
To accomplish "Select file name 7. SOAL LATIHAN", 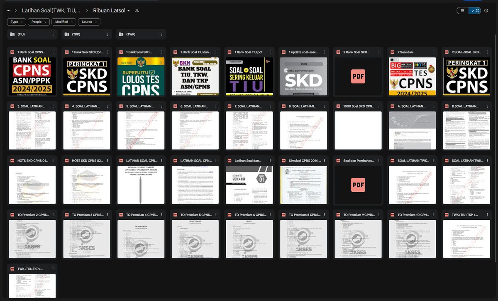I will click(x=249, y=106).
